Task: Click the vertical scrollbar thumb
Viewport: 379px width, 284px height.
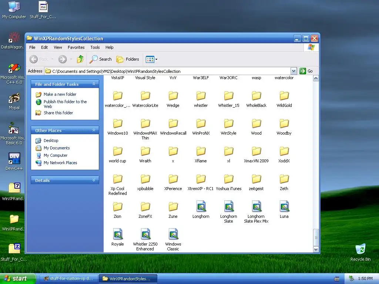Action: point(316,237)
